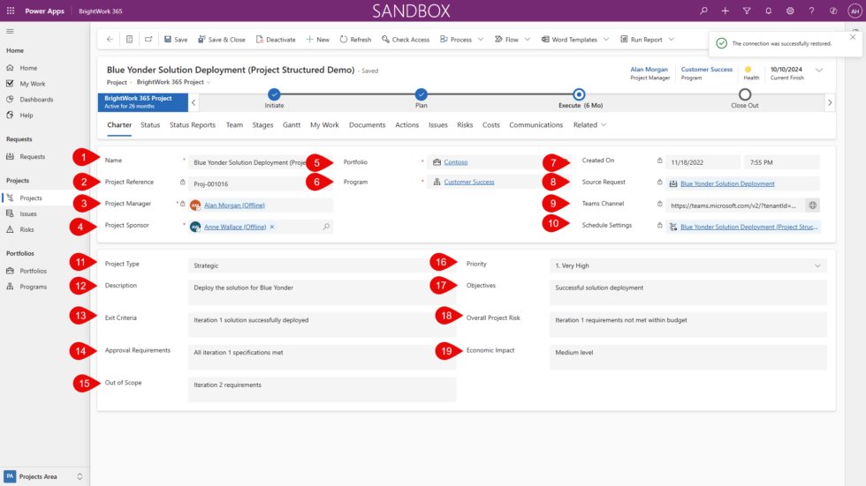Open the global search magnifier icon
Image resolution: width=866 pixels, height=486 pixels.
tap(703, 11)
